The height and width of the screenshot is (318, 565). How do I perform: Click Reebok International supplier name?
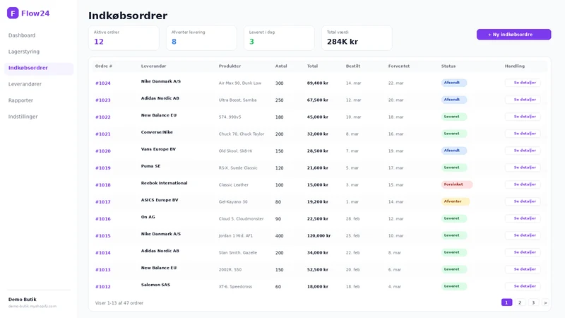click(x=164, y=183)
